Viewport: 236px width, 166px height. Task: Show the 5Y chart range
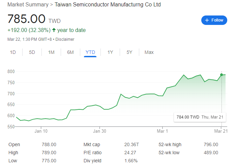129,52
